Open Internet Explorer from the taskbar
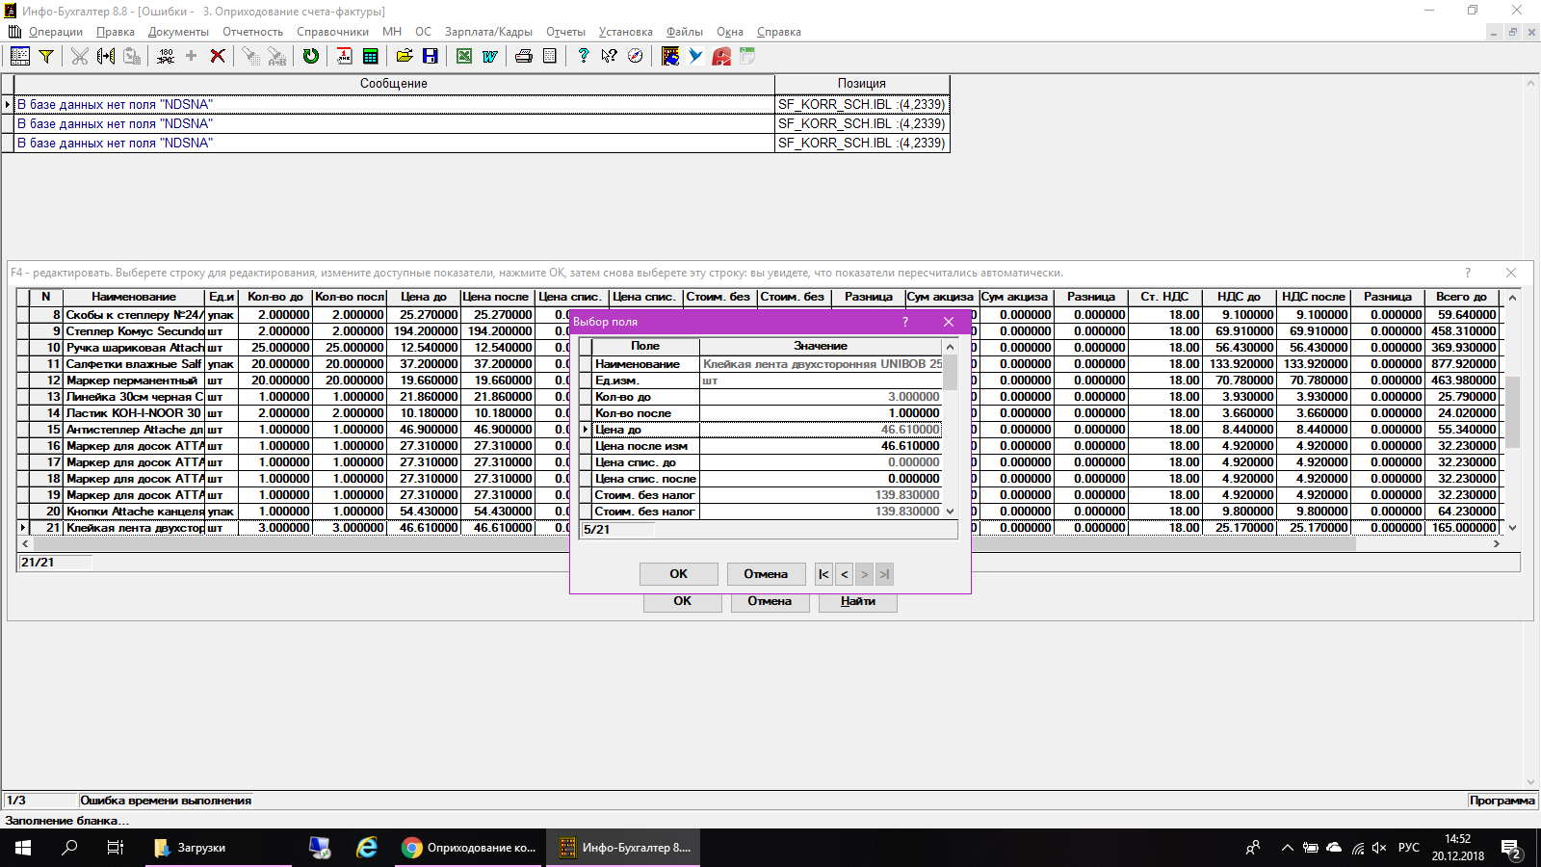This screenshot has width=1541, height=867. [367, 848]
